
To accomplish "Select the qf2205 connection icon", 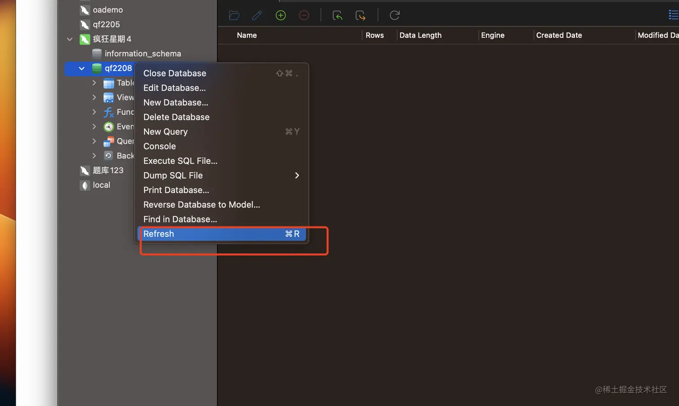I will click(x=85, y=25).
